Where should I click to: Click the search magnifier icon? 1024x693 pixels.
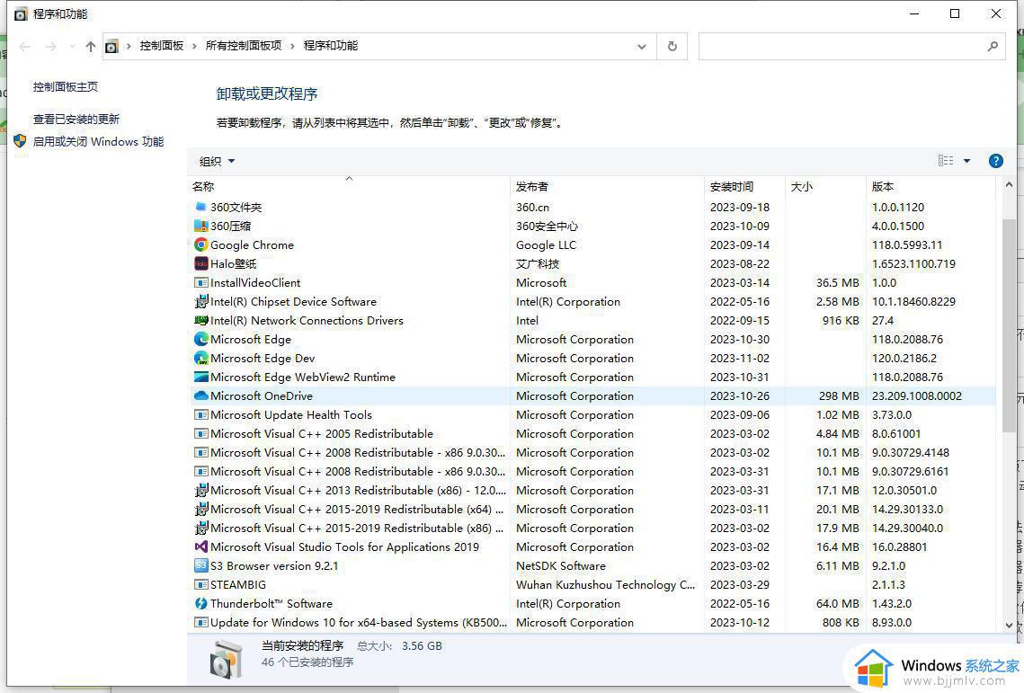pyautogui.click(x=993, y=47)
